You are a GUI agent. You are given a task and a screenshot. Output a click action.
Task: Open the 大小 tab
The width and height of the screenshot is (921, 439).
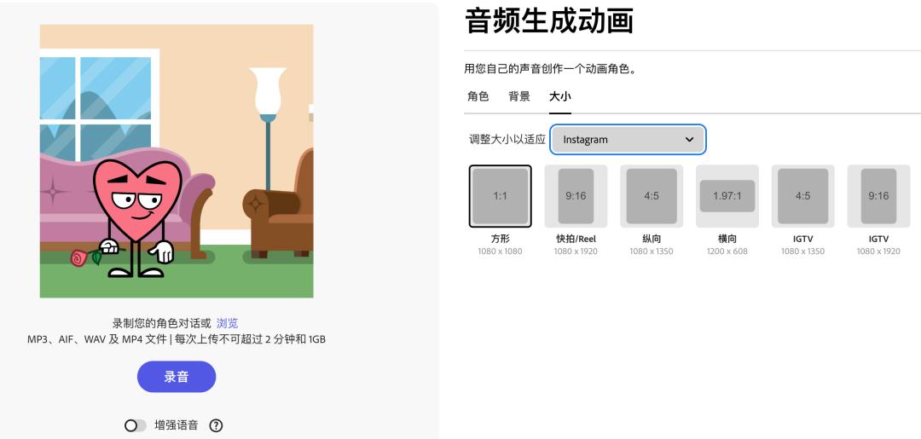pos(559,96)
